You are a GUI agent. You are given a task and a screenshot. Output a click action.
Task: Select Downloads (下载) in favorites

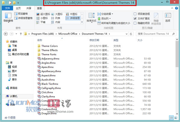pyautogui.click(x=13, y=46)
